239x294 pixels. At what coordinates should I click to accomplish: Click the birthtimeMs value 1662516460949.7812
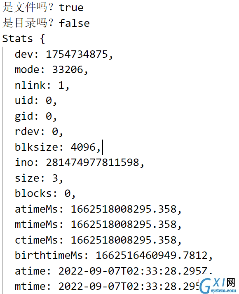[x=152, y=256]
